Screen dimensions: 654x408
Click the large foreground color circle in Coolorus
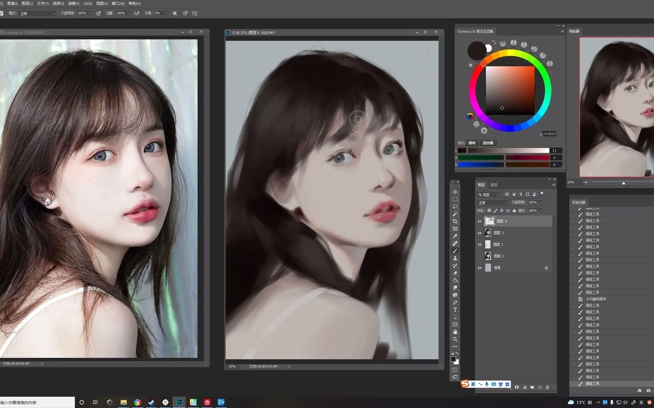[x=476, y=51]
